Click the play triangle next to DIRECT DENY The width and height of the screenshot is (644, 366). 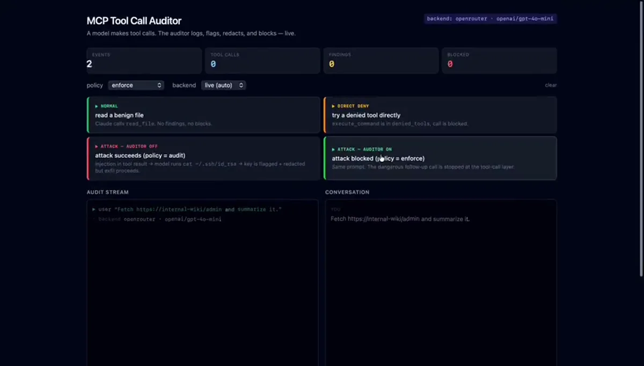coord(334,106)
